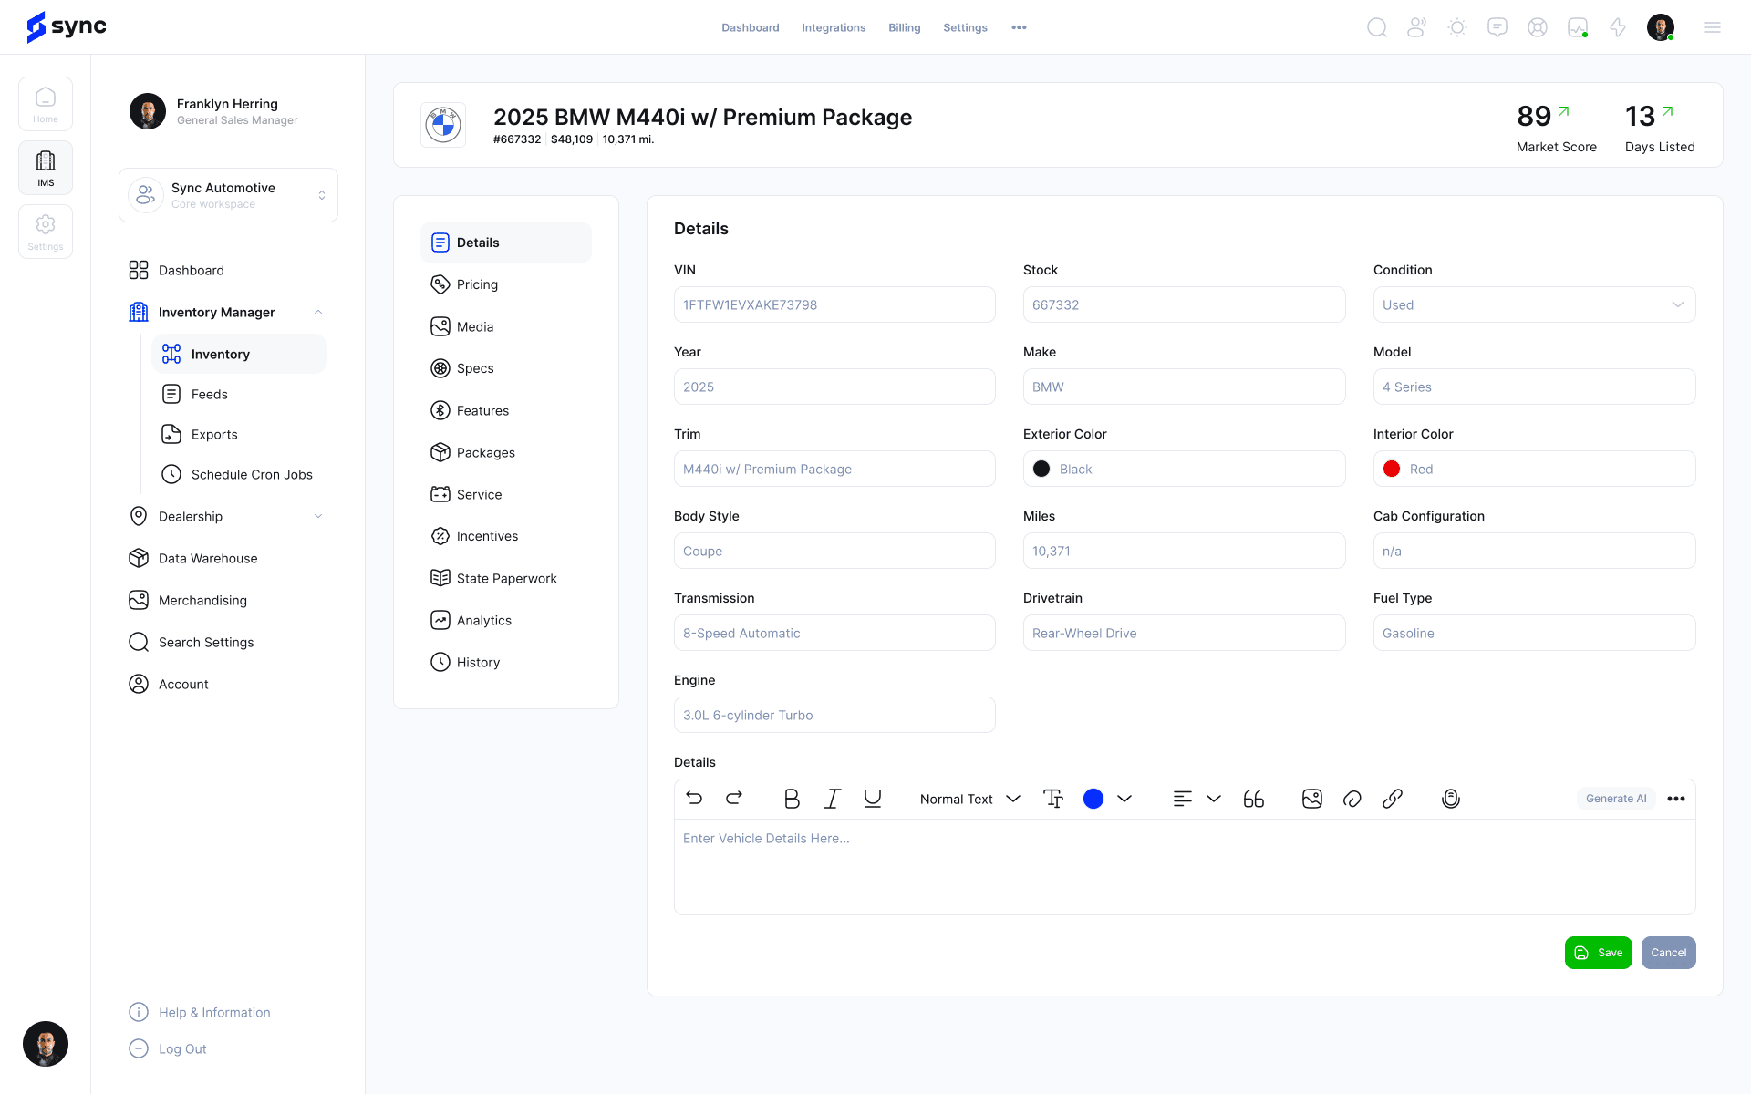Click the lifebuoy support icon
Image resolution: width=1751 pixels, height=1094 pixels.
[1538, 27]
